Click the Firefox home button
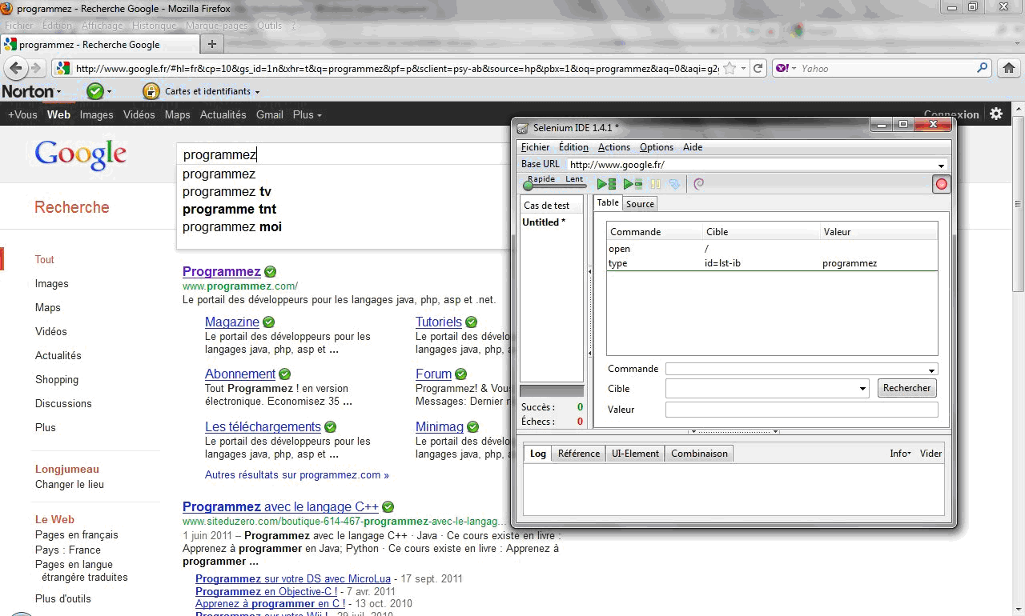The height and width of the screenshot is (616, 1025). click(1009, 68)
